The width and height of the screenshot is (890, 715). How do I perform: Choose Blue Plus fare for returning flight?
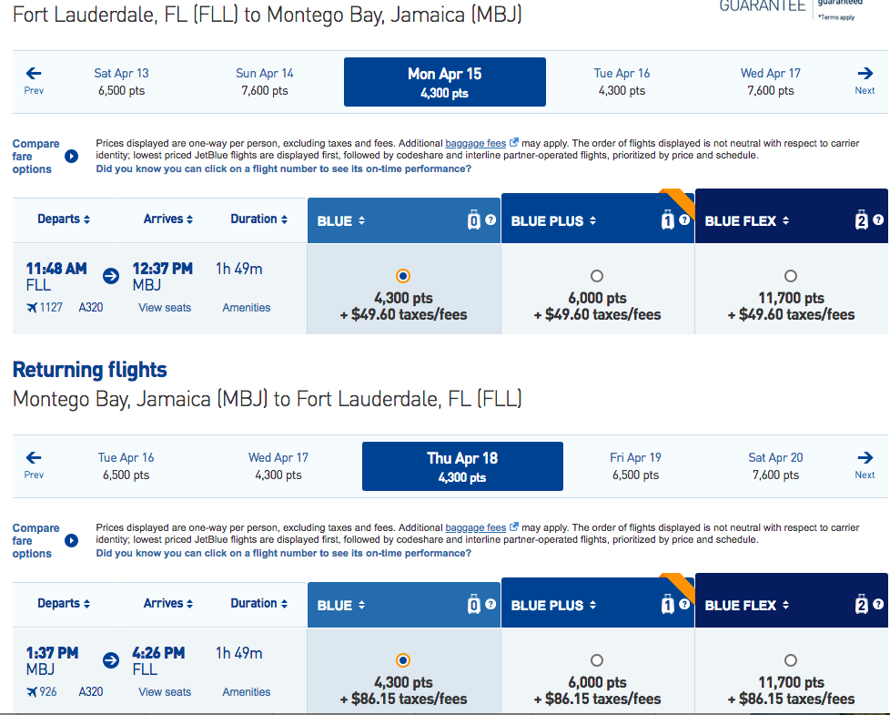tap(597, 659)
